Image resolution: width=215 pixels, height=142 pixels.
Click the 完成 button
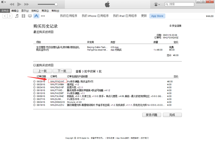coord(172,115)
